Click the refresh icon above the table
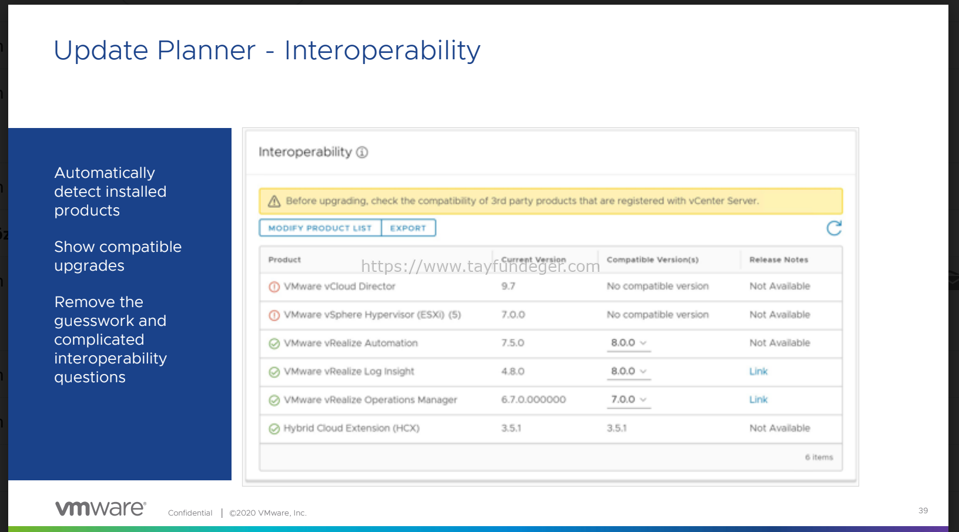 [x=834, y=228]
